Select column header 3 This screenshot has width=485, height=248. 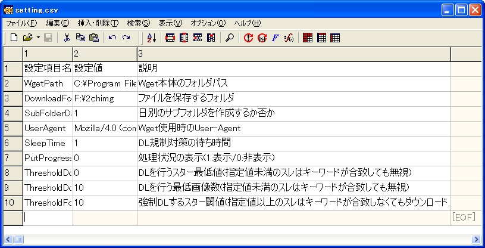coord(294,54)
